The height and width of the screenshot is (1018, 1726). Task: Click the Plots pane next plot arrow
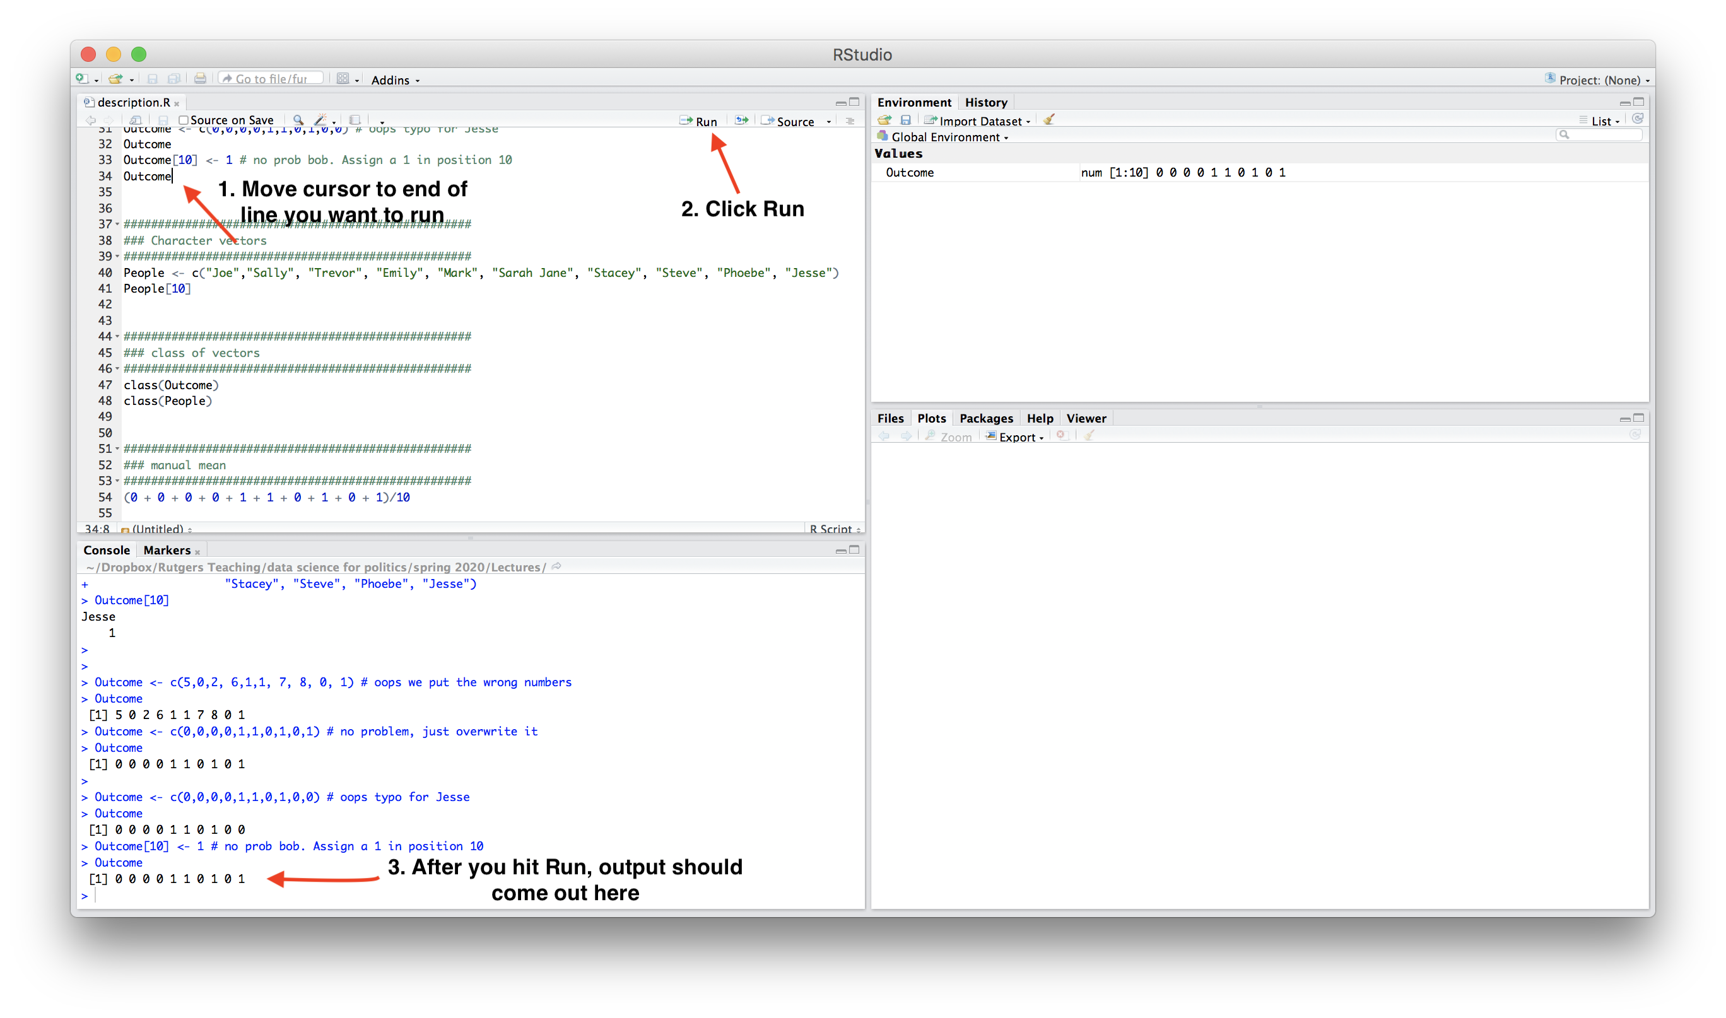pos(907,436)
